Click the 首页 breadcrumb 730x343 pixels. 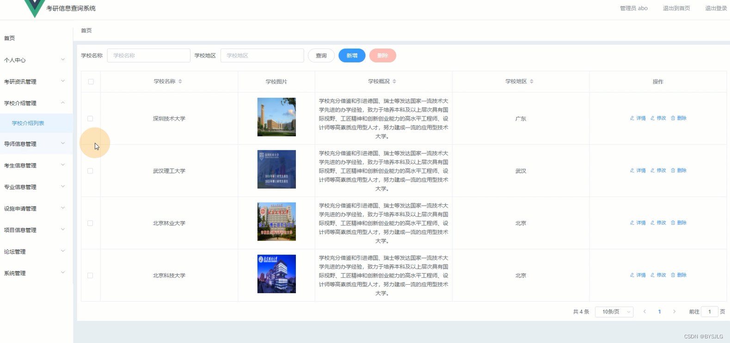point(86,31)
